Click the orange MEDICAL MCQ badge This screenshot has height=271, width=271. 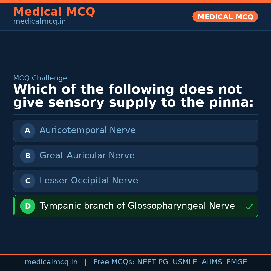coord(225,17)
